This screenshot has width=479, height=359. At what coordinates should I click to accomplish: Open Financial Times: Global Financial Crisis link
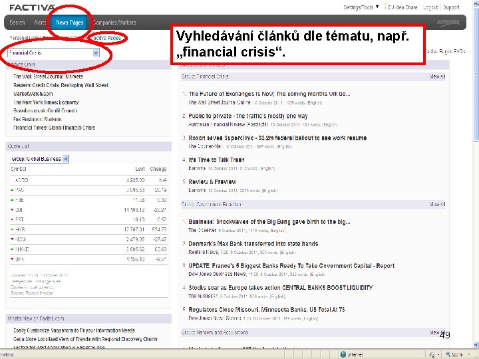coord(54,128)
